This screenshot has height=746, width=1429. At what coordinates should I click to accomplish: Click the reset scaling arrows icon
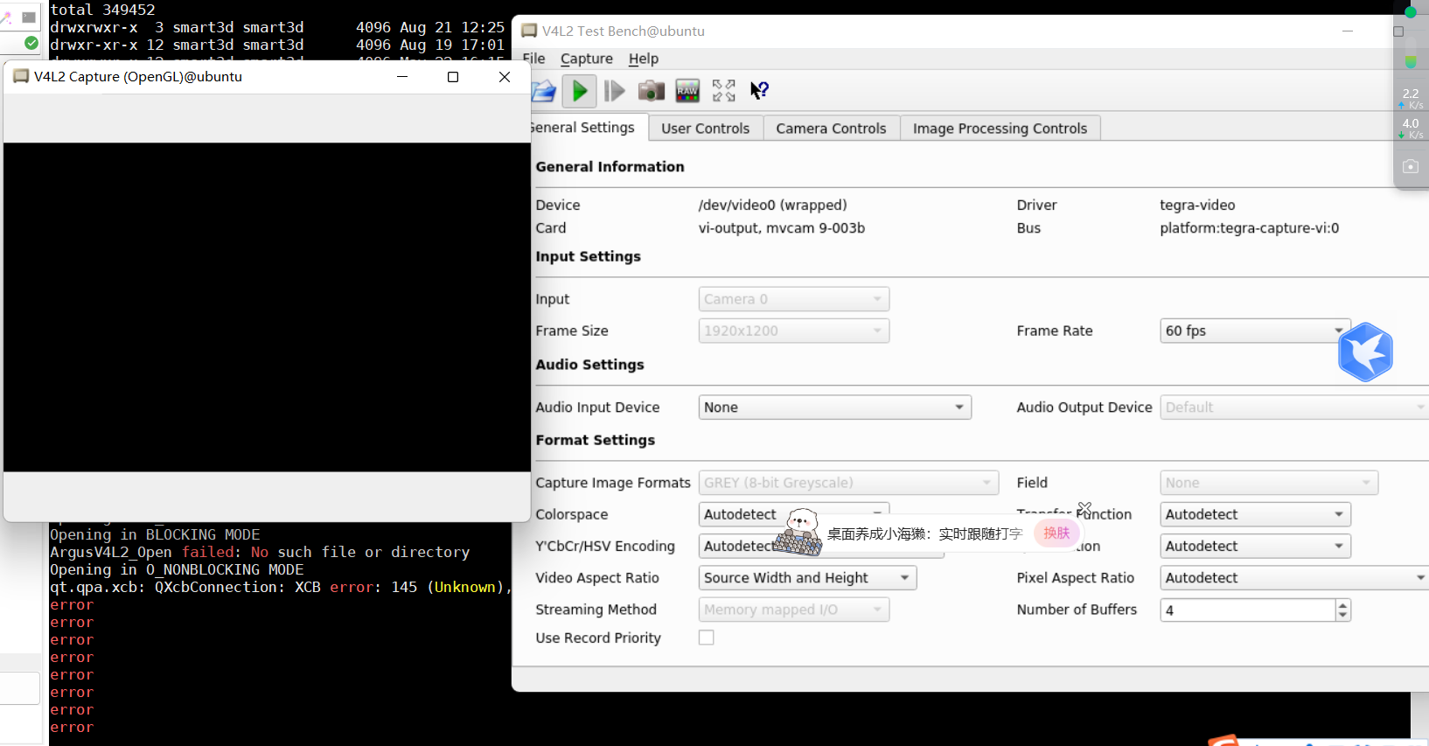[x=723, y=91]
